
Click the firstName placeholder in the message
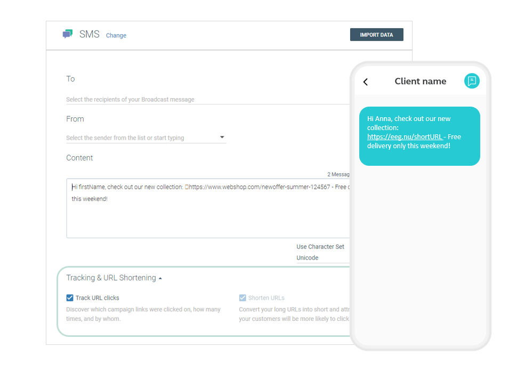92,187
